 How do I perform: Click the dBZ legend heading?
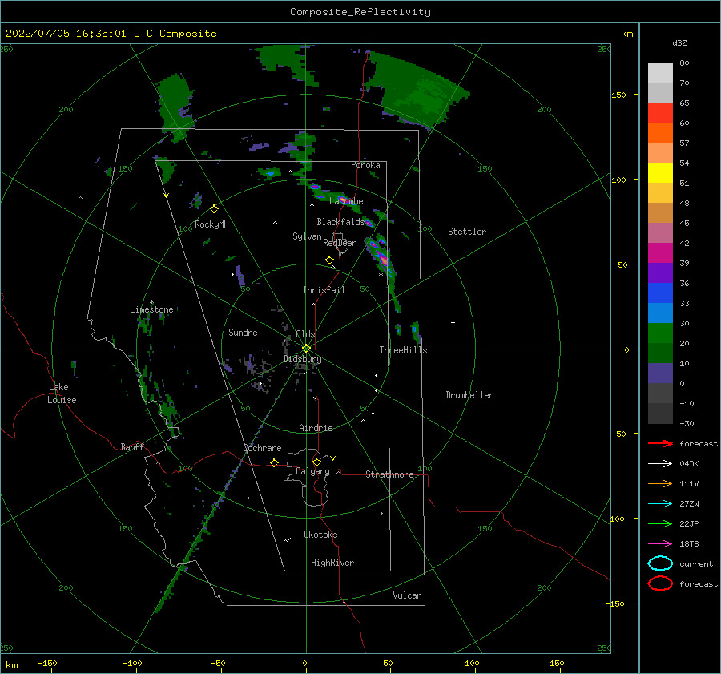tap(679, 42)
